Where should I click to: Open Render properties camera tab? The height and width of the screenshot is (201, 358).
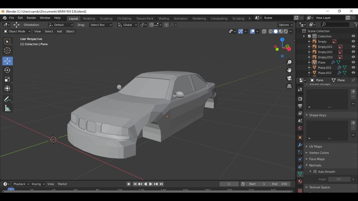click(x=300, y=99)
